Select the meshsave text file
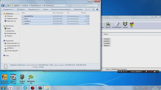This screenshot has height=90, width=161. point(55,21)
